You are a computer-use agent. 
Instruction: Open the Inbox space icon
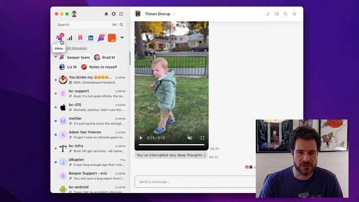[59, 38]
